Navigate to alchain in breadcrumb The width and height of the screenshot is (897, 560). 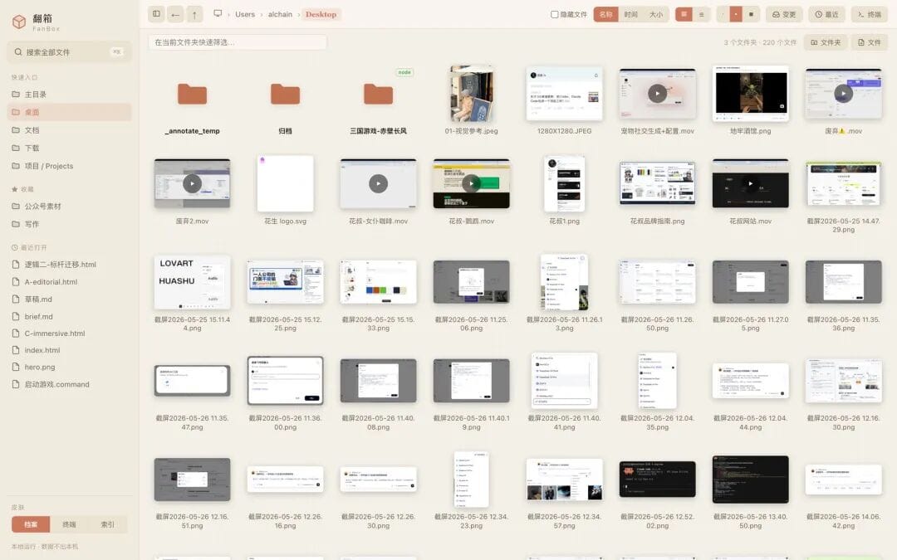[281, 14]
